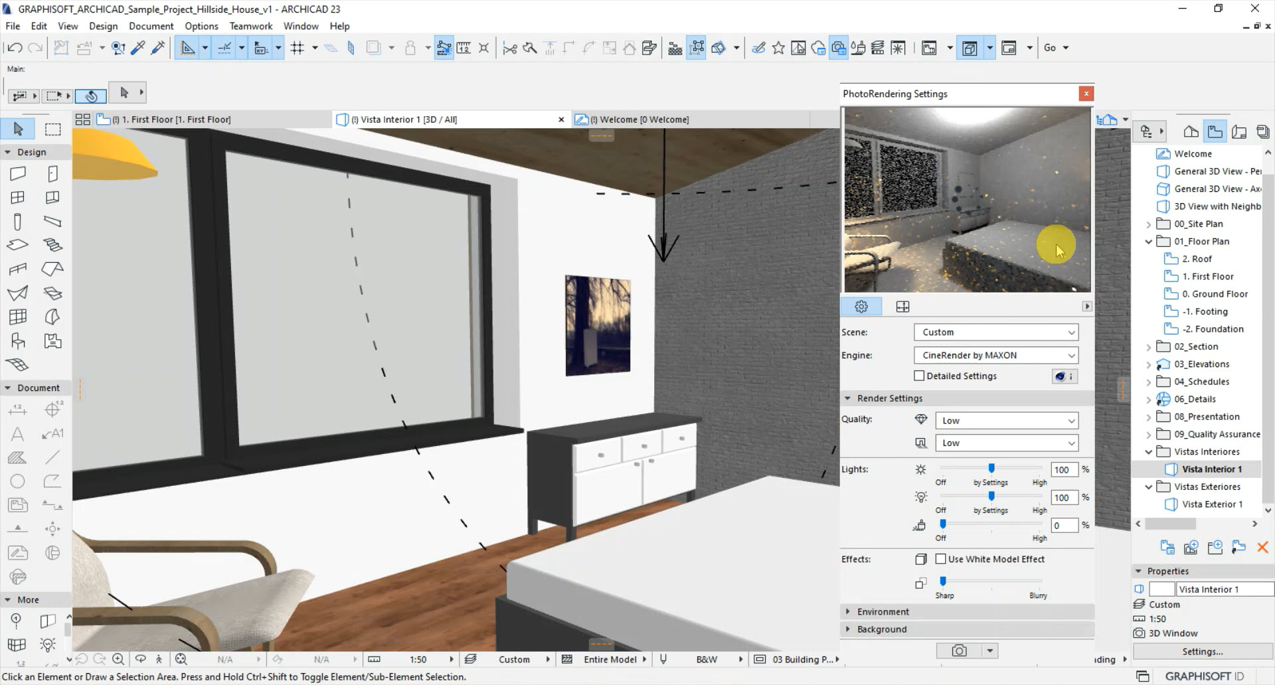
Task: Click the camera render button
Action: 959,650
